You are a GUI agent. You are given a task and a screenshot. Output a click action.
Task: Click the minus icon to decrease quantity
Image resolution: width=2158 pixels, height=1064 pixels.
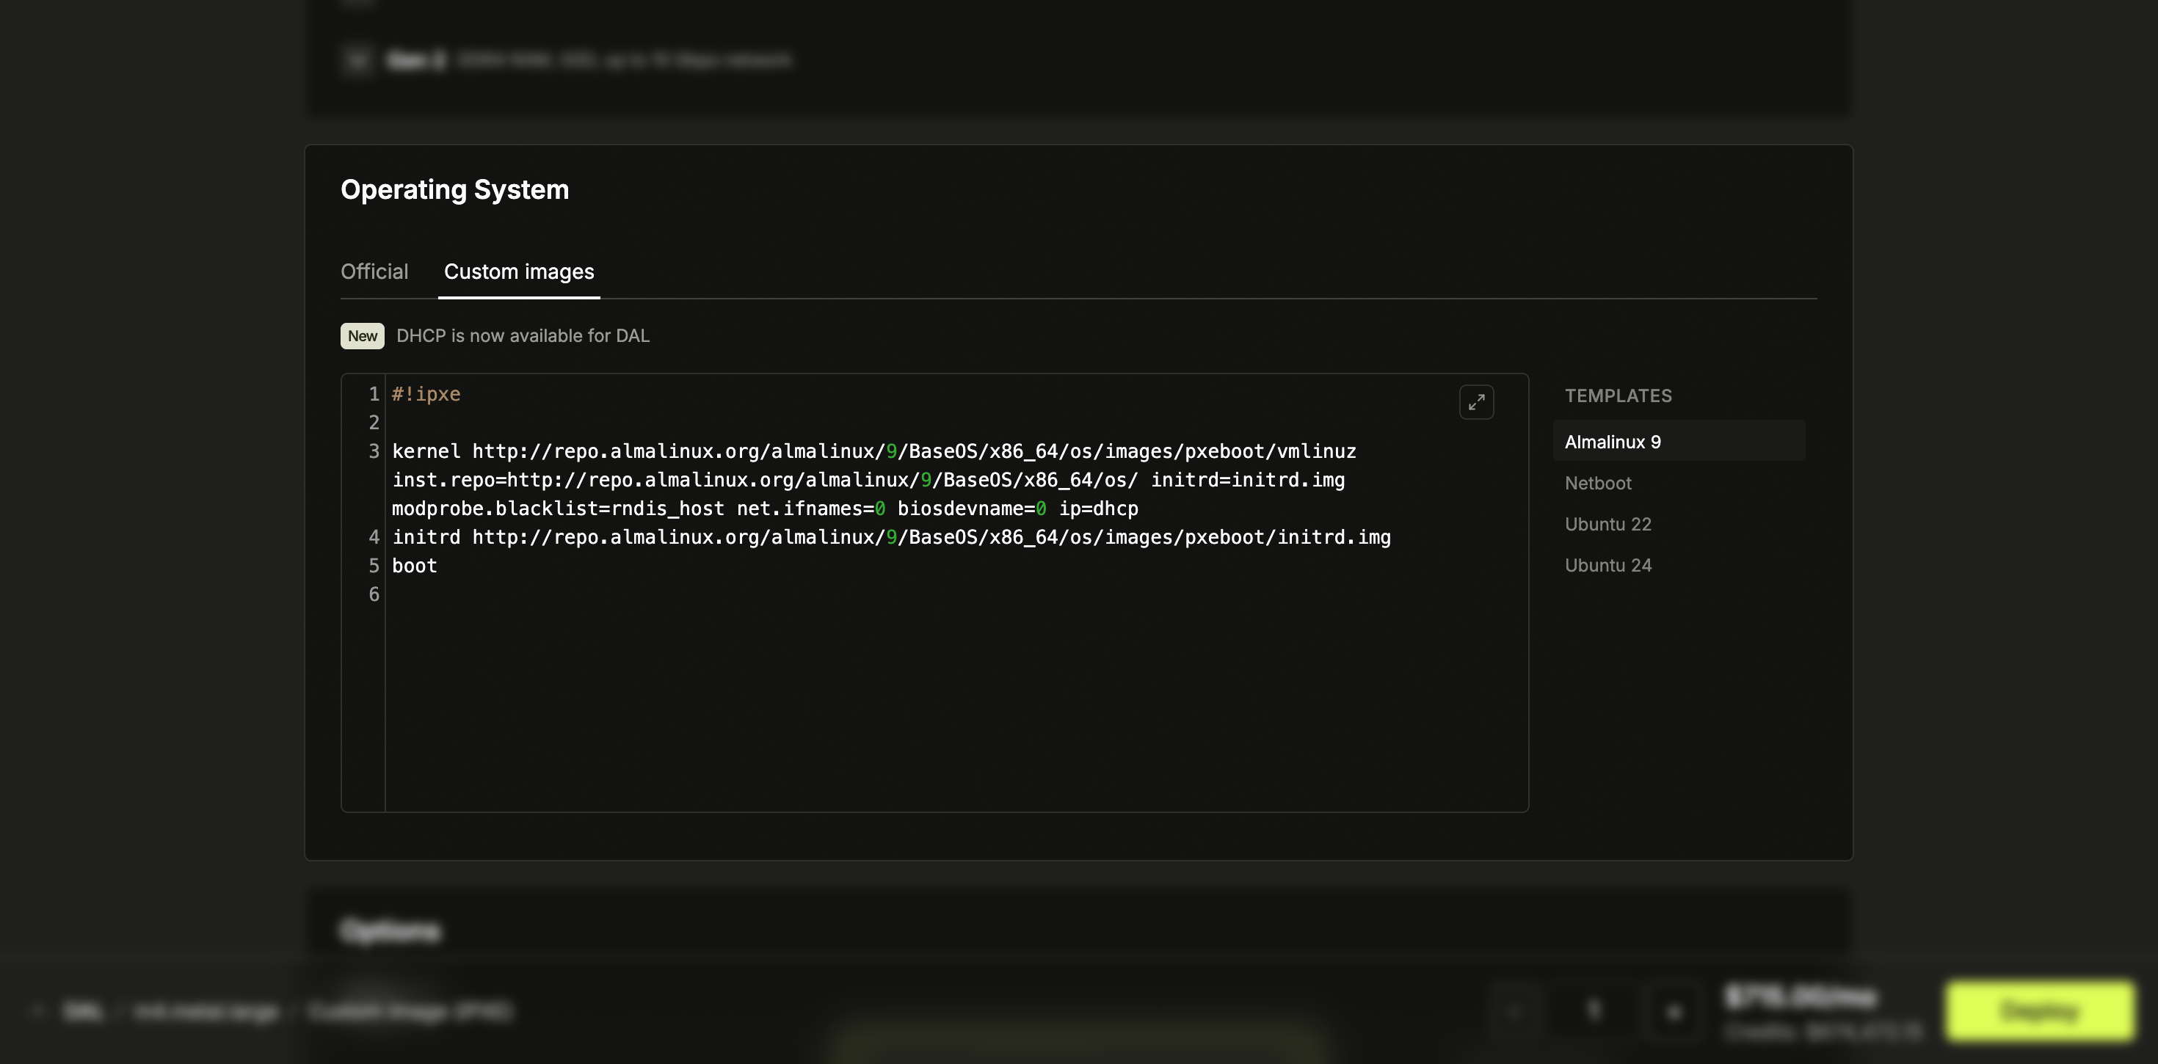1513,1011
